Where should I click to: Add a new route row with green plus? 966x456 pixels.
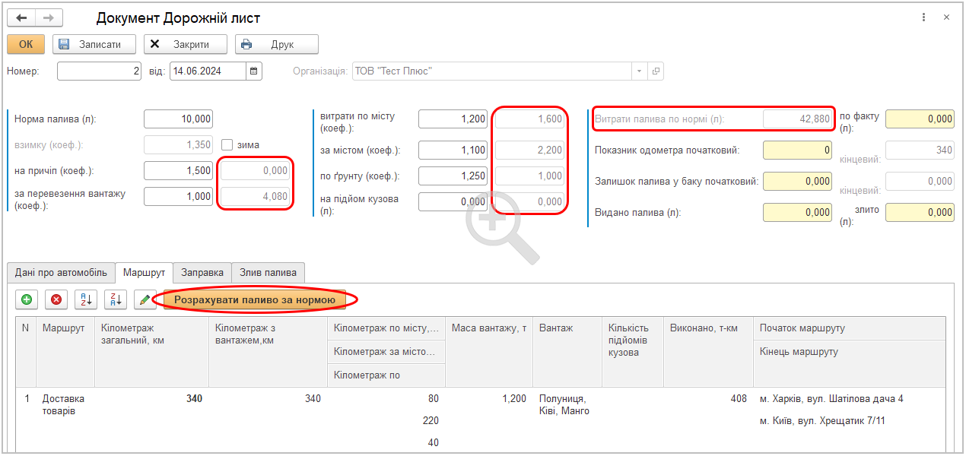27,299
